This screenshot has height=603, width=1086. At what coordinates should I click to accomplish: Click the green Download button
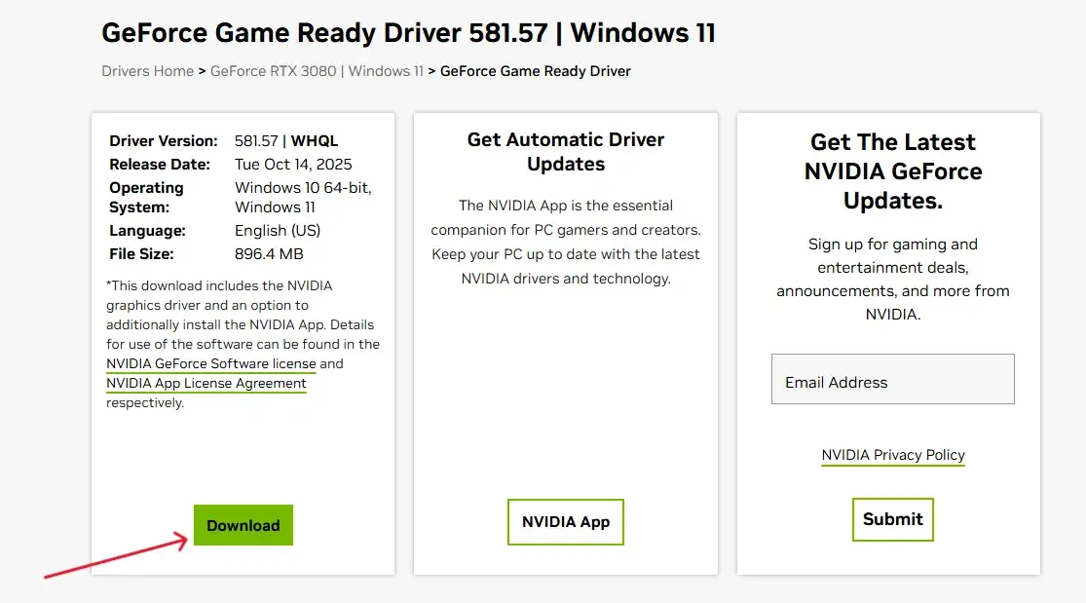click(x=243, y=525)
